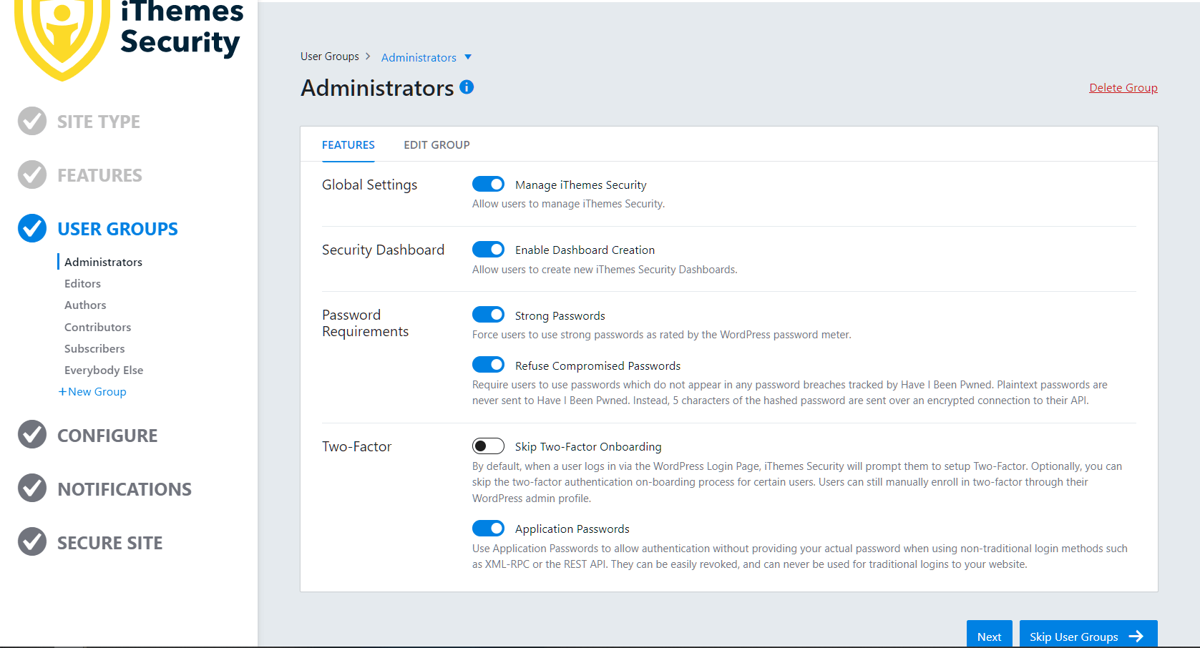Screen dimensions: 1200x648
Task: Click the Security Dashboard section heading
Action: tap(383, 250)
